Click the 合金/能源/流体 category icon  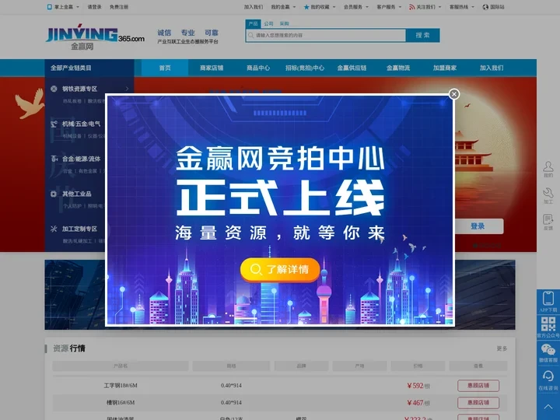pos(54,159)
